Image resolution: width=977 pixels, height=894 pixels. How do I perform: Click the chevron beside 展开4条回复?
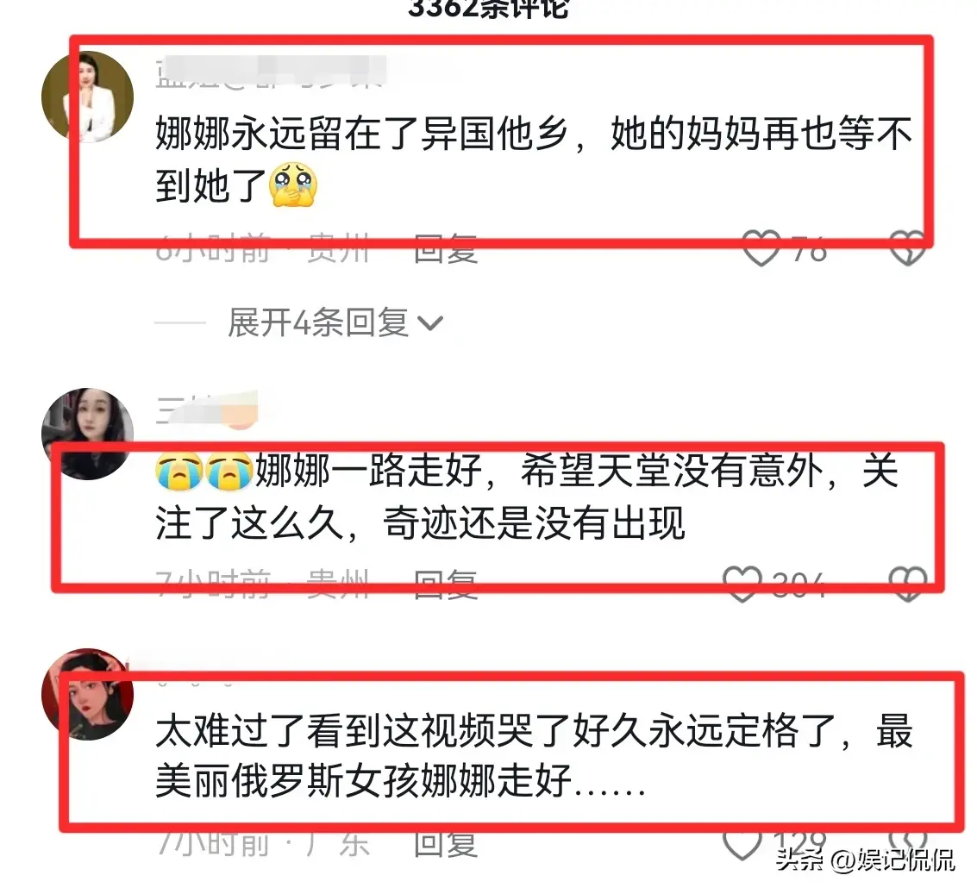[430, 323]
